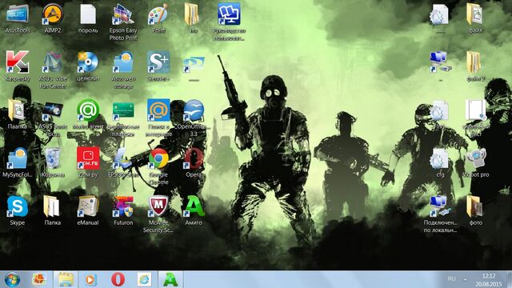Show hidden system tray icons
Image resolution: width=512 pixels, height=288 pixels.
pyautogui.click(x=466, y=279)
